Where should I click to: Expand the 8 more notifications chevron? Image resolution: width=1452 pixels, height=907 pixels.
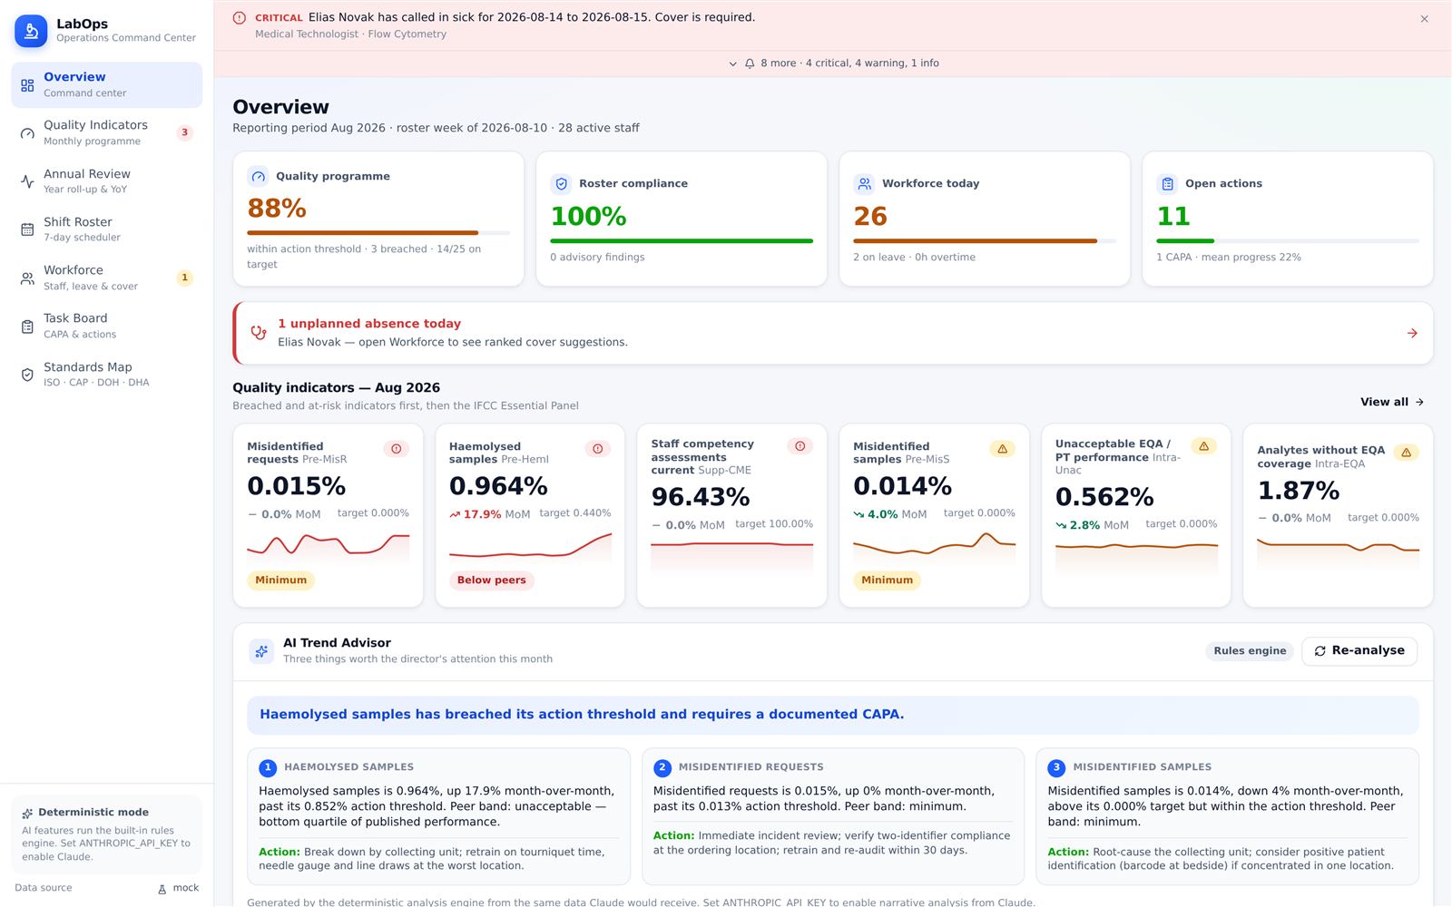click(x=733, y=63)
